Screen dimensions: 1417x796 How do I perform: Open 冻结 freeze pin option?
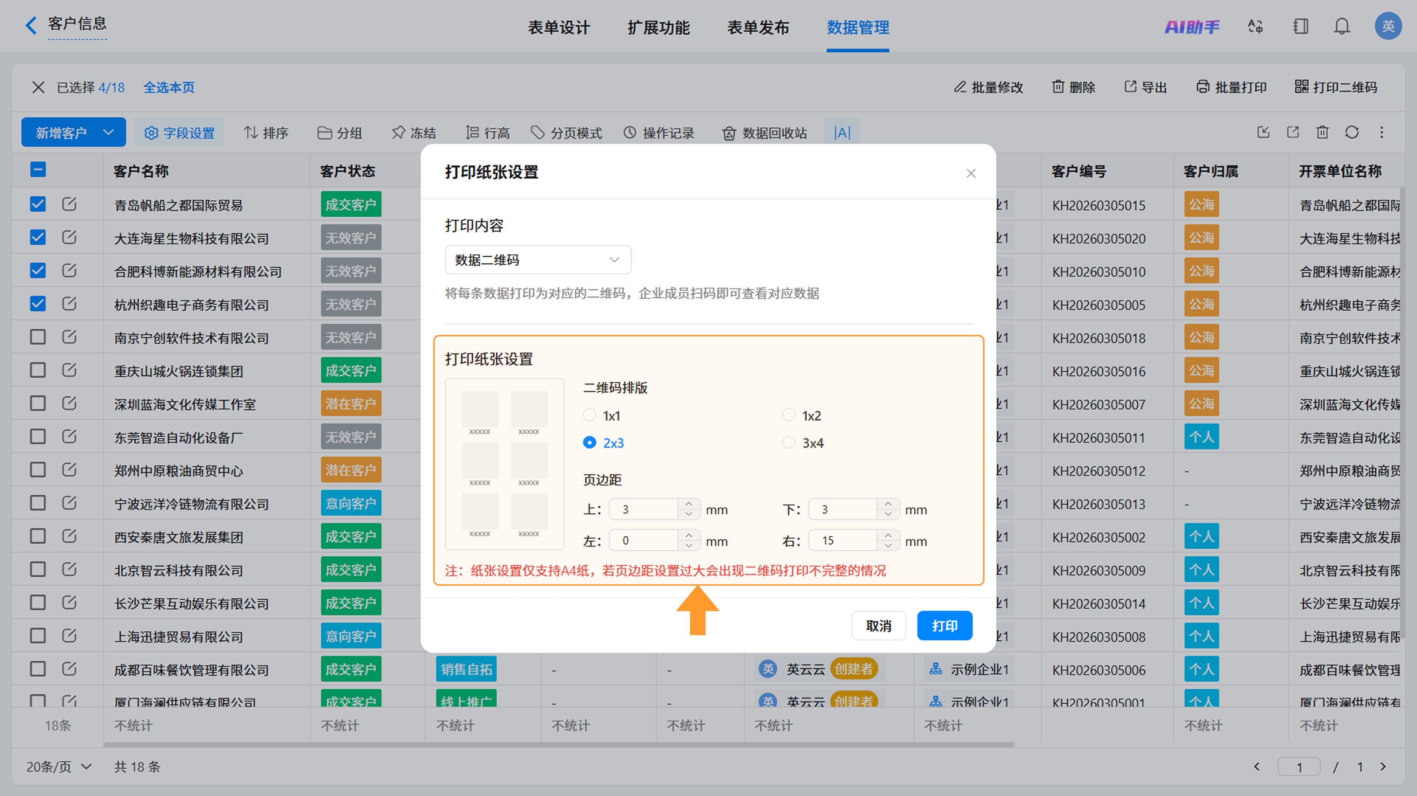(413, 132)
